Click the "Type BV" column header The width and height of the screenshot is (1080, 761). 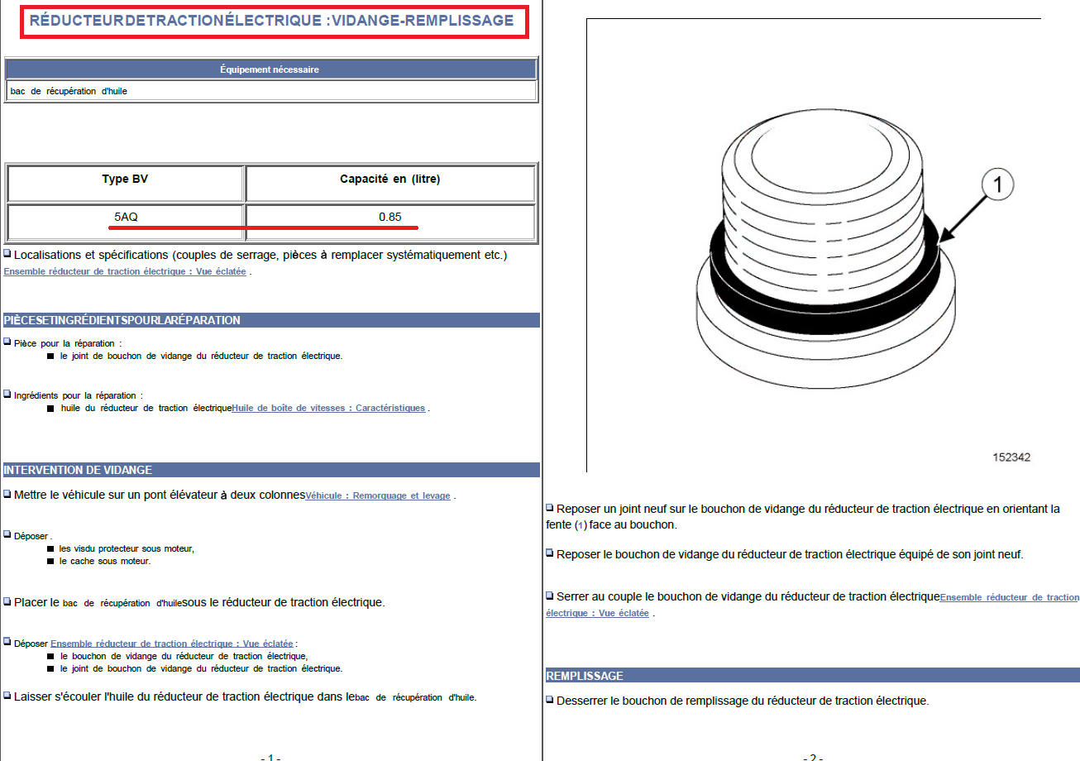(x=126, y=179)
